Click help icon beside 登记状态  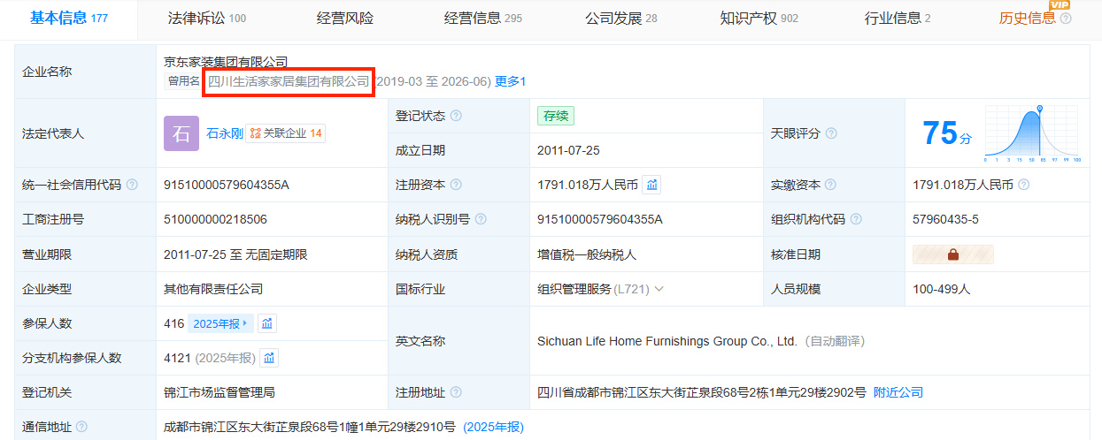tap(456, 116)
